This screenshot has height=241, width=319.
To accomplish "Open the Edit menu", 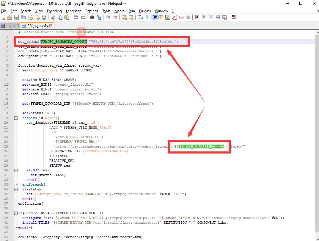I will click(x=14, y=11).
